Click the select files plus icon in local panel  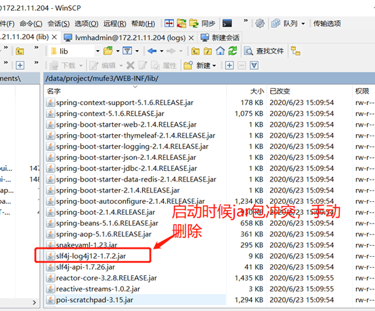(x=20, y=65)
